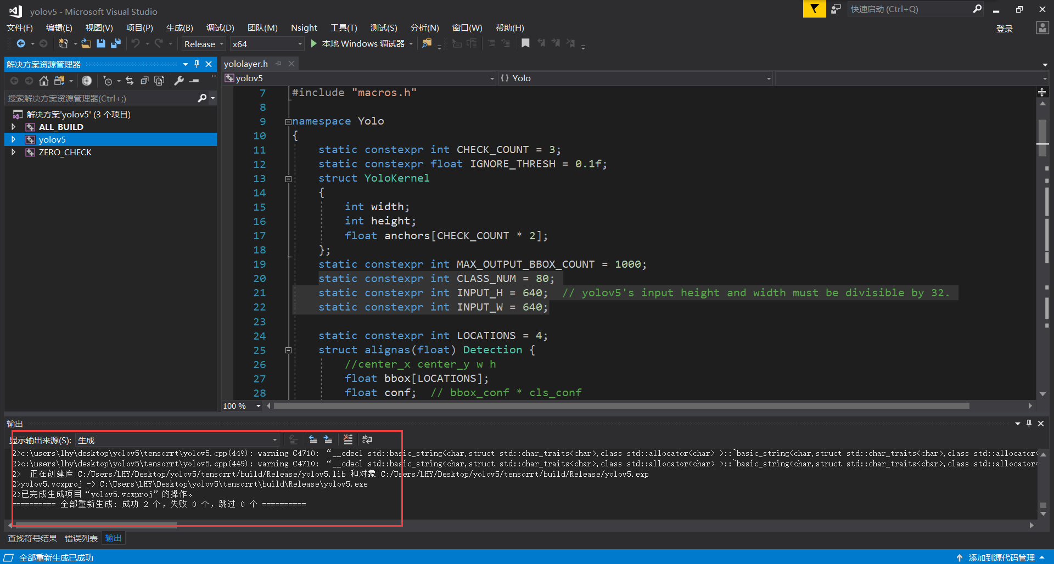Collapse all nodes in Solution Explorer
Viewport: 1054px width, 564px height.
[x=144, y=81]
